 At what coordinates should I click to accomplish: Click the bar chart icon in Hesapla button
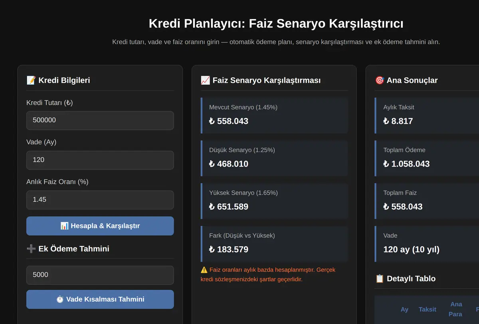pyautogui.click(x=64, y=226)
